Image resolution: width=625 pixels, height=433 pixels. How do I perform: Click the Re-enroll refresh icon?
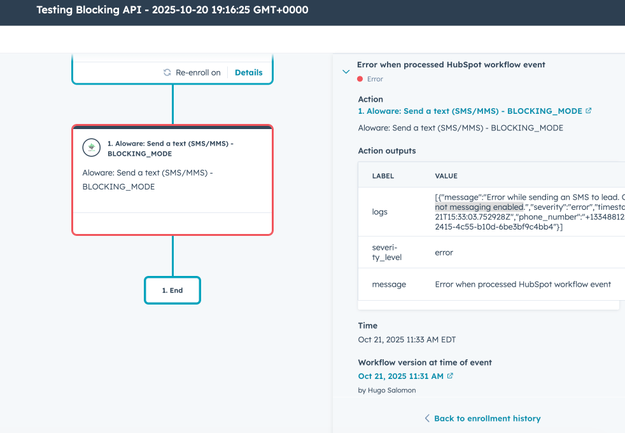[x=167, y=72]
